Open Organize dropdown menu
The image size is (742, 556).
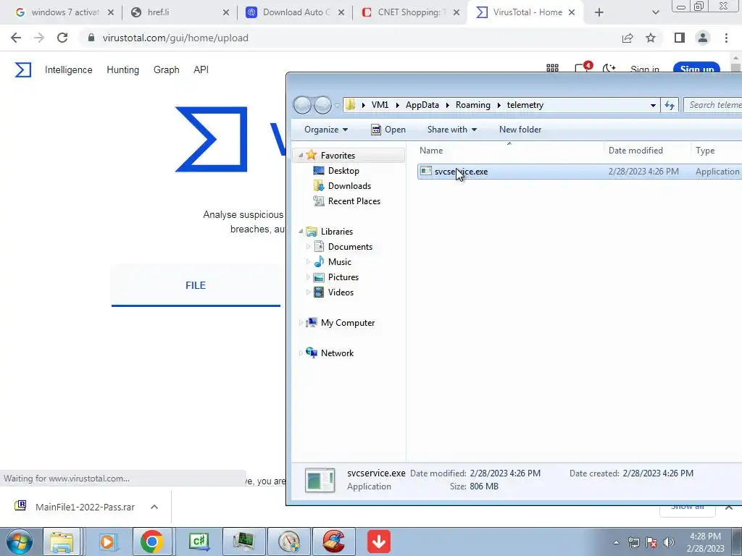click(x=326, y=130)
